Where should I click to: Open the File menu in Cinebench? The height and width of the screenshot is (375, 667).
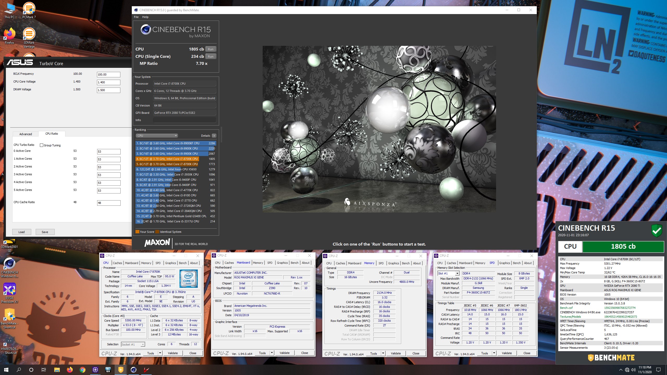136,17
